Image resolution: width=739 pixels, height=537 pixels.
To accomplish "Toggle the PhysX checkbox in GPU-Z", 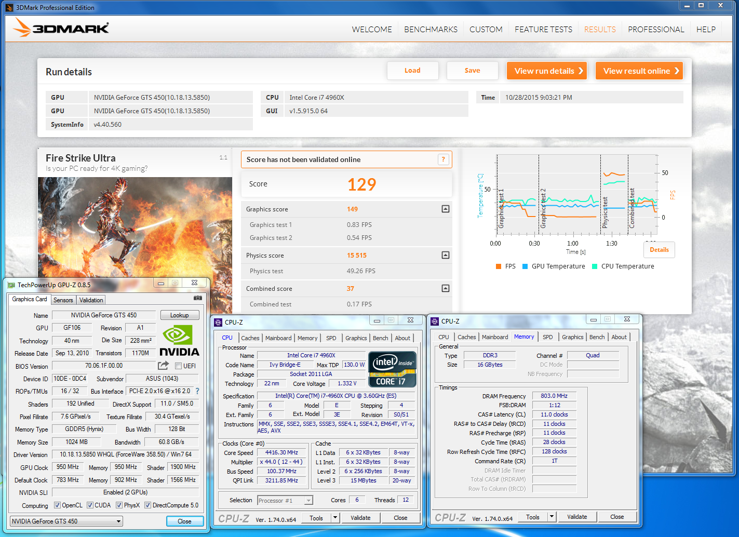I will (x=119, y=505).
